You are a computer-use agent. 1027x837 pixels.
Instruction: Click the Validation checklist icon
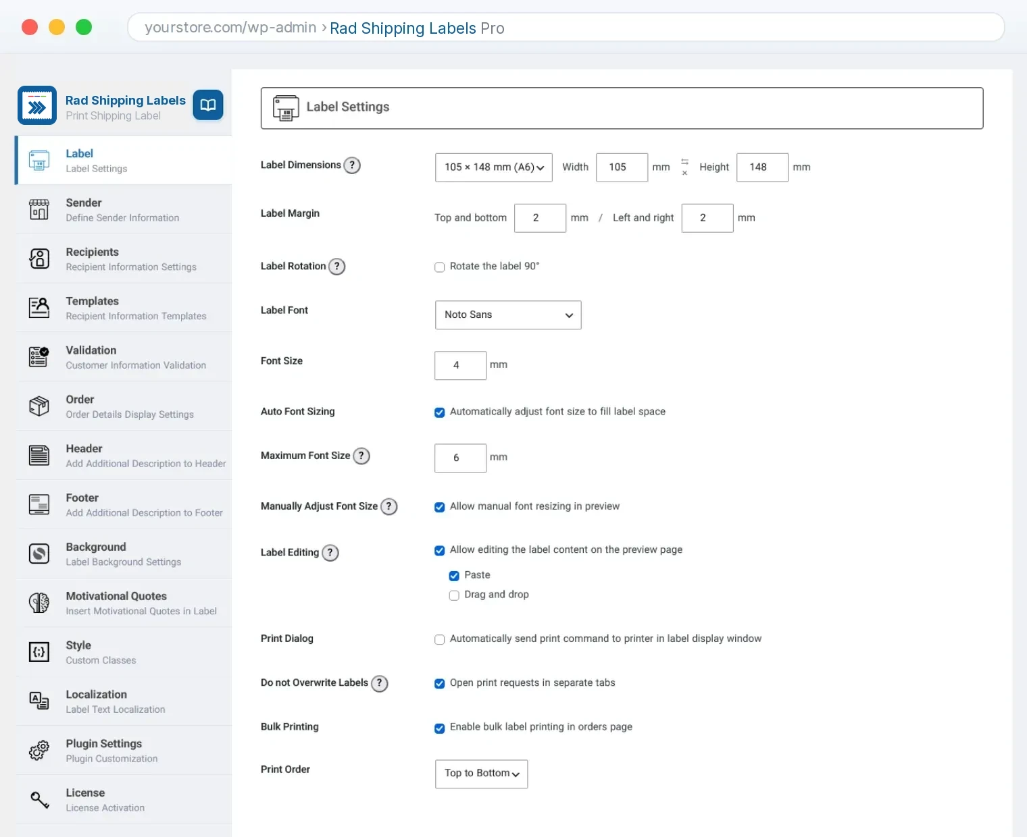pos(39,356)
